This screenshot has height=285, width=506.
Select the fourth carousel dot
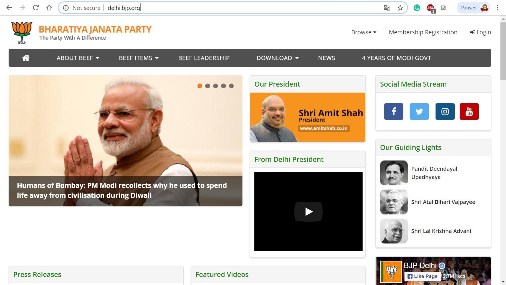pos(223,86)
